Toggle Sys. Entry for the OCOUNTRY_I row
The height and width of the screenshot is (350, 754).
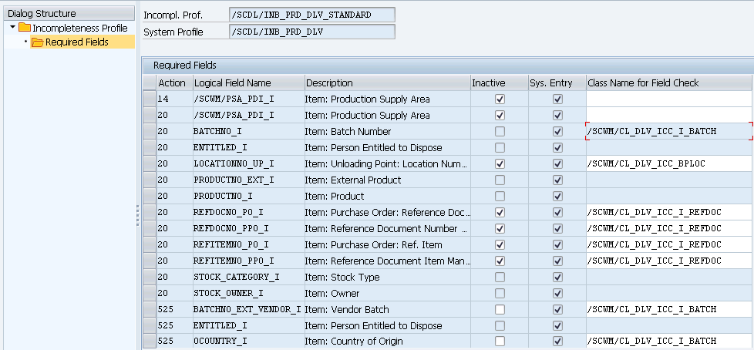557,342
